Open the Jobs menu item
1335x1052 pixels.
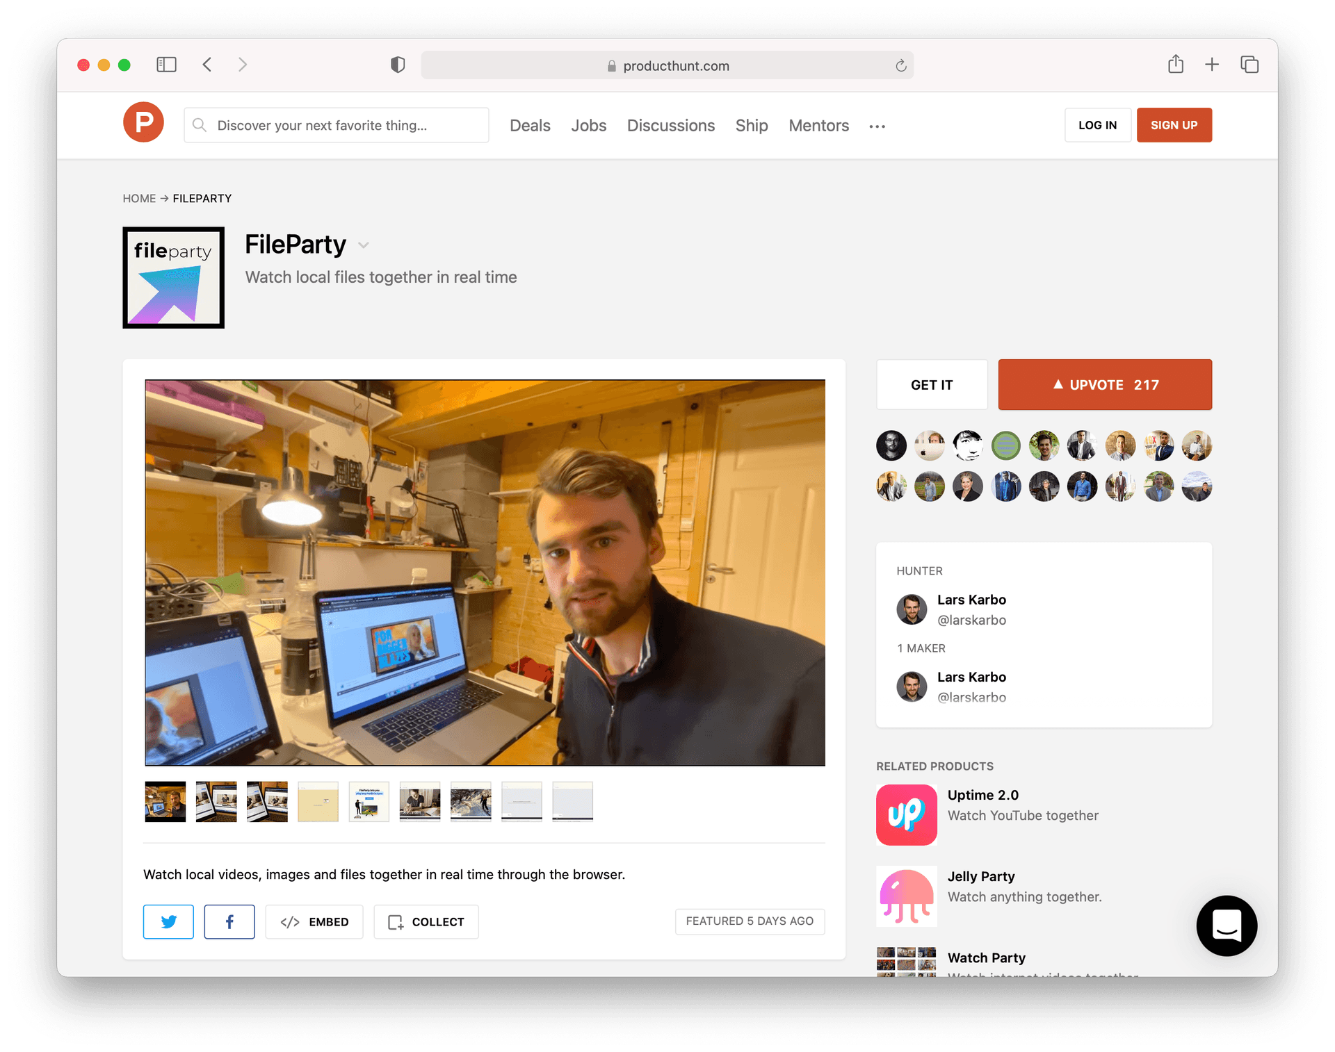[x=589, y=126]
